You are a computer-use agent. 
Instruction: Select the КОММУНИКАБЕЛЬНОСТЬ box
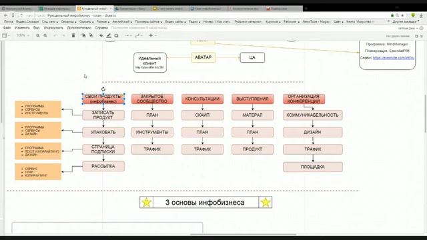coord(313,115)
